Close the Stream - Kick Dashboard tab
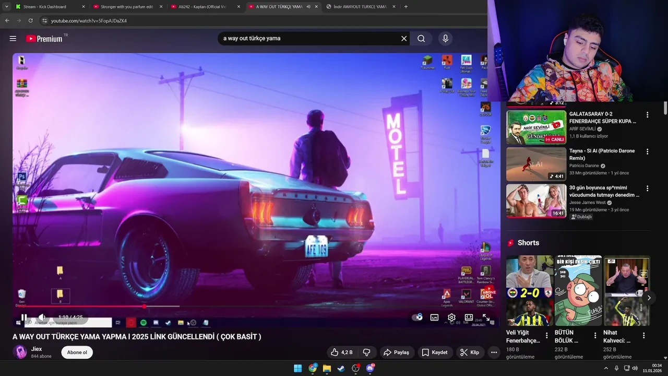This screenshot has width=668, height=376. tap(83, 7)
